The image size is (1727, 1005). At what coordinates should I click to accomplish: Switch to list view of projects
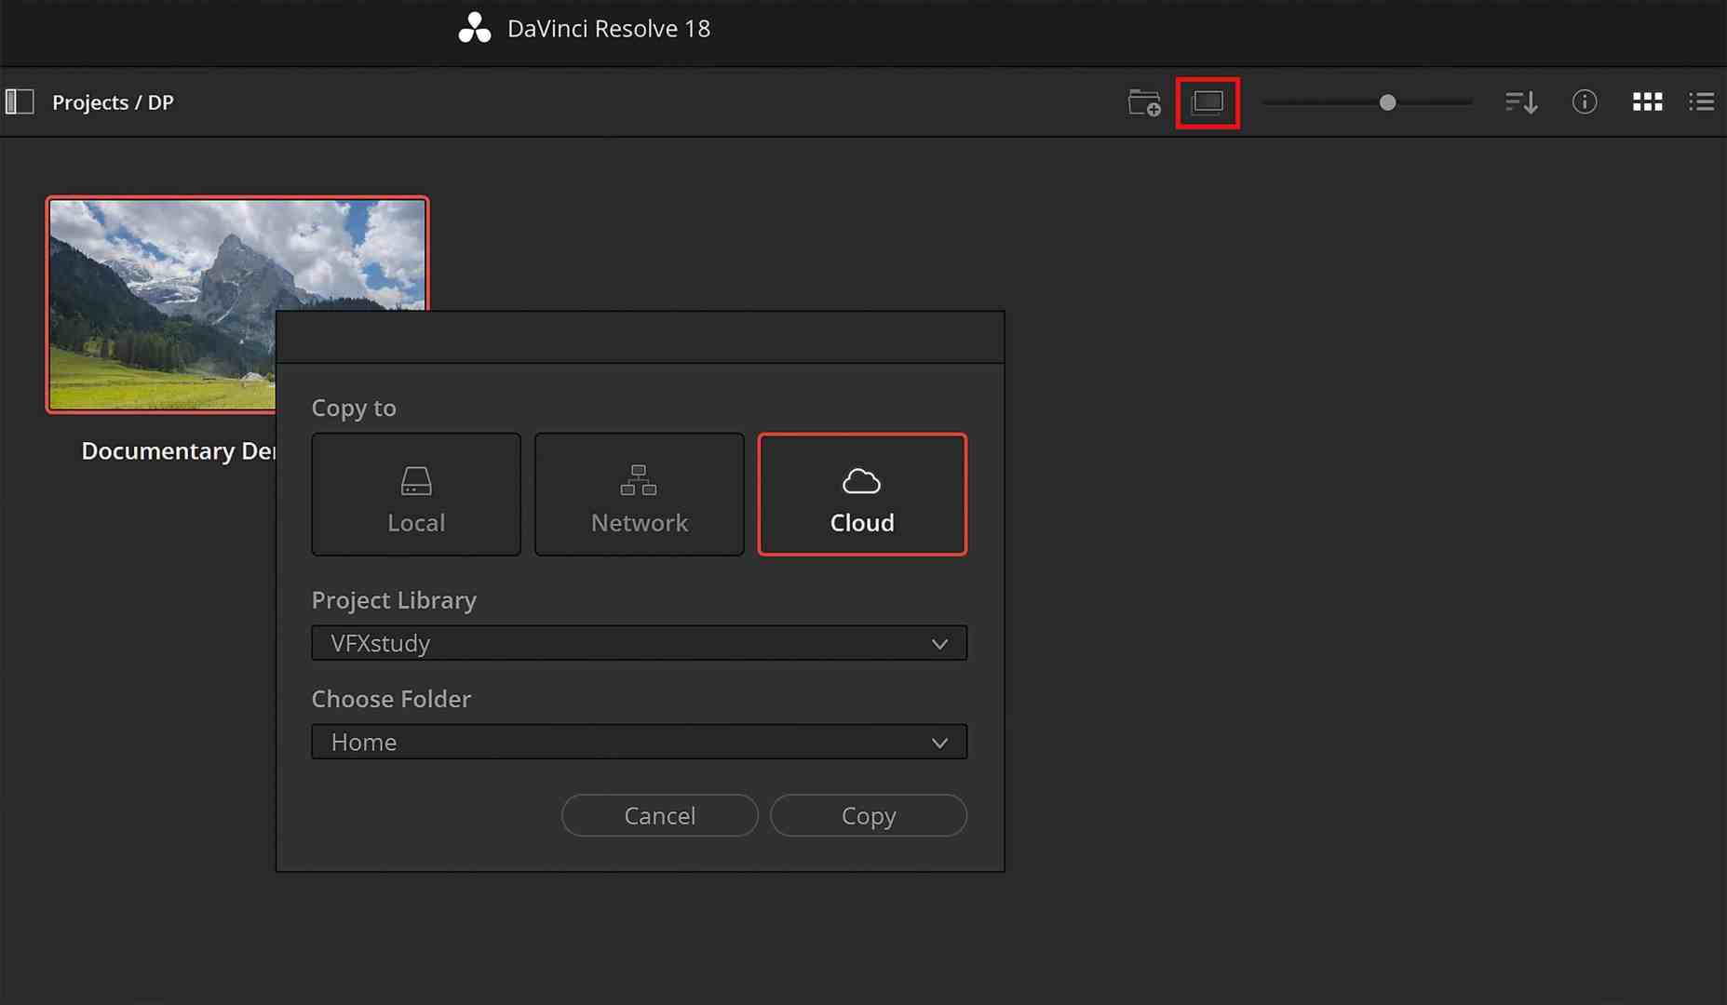coord(1703,101)
